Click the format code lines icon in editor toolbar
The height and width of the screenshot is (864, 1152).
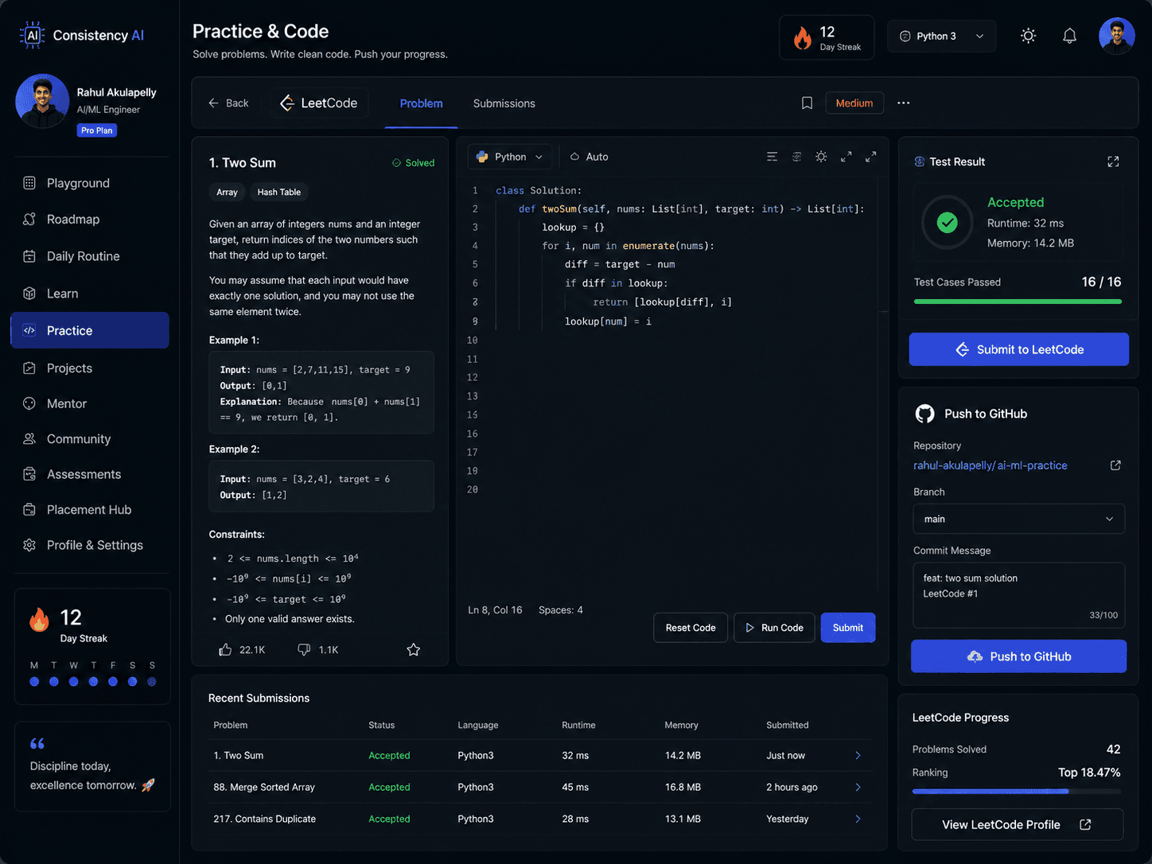pos(772,157)
